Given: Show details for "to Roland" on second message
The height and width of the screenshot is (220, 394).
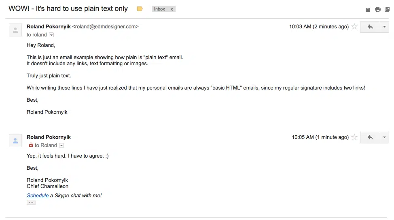Looking at the screenshot, I should [x=61, y=145].
